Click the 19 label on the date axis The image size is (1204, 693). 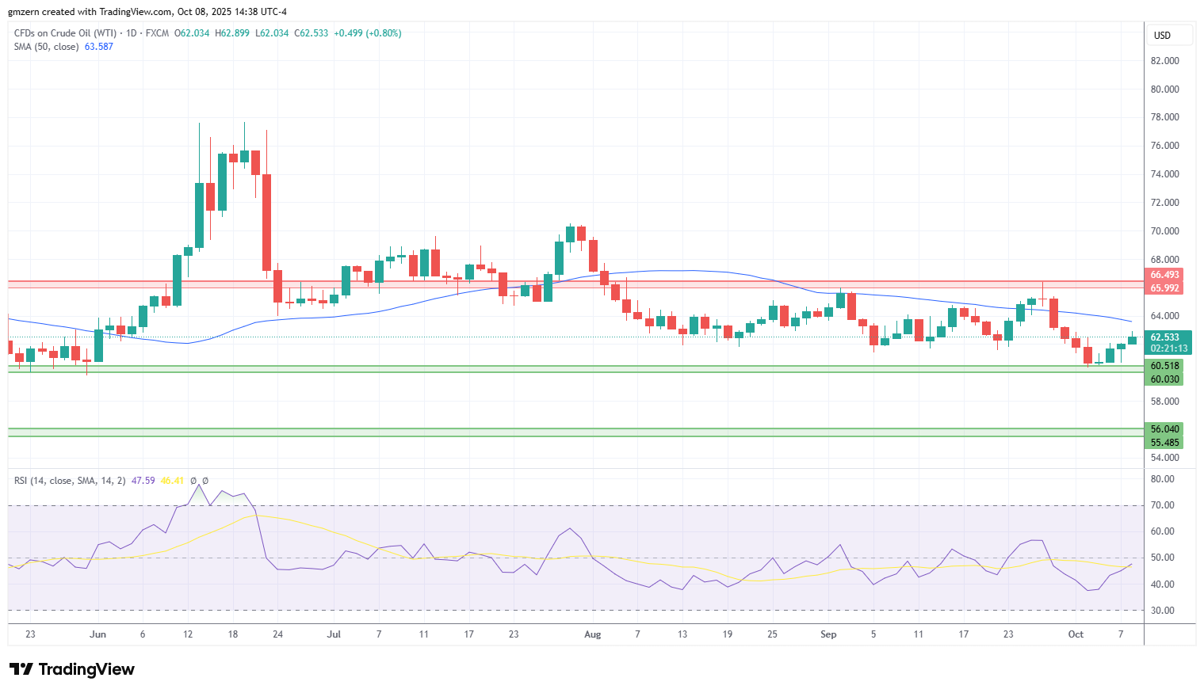728,634
